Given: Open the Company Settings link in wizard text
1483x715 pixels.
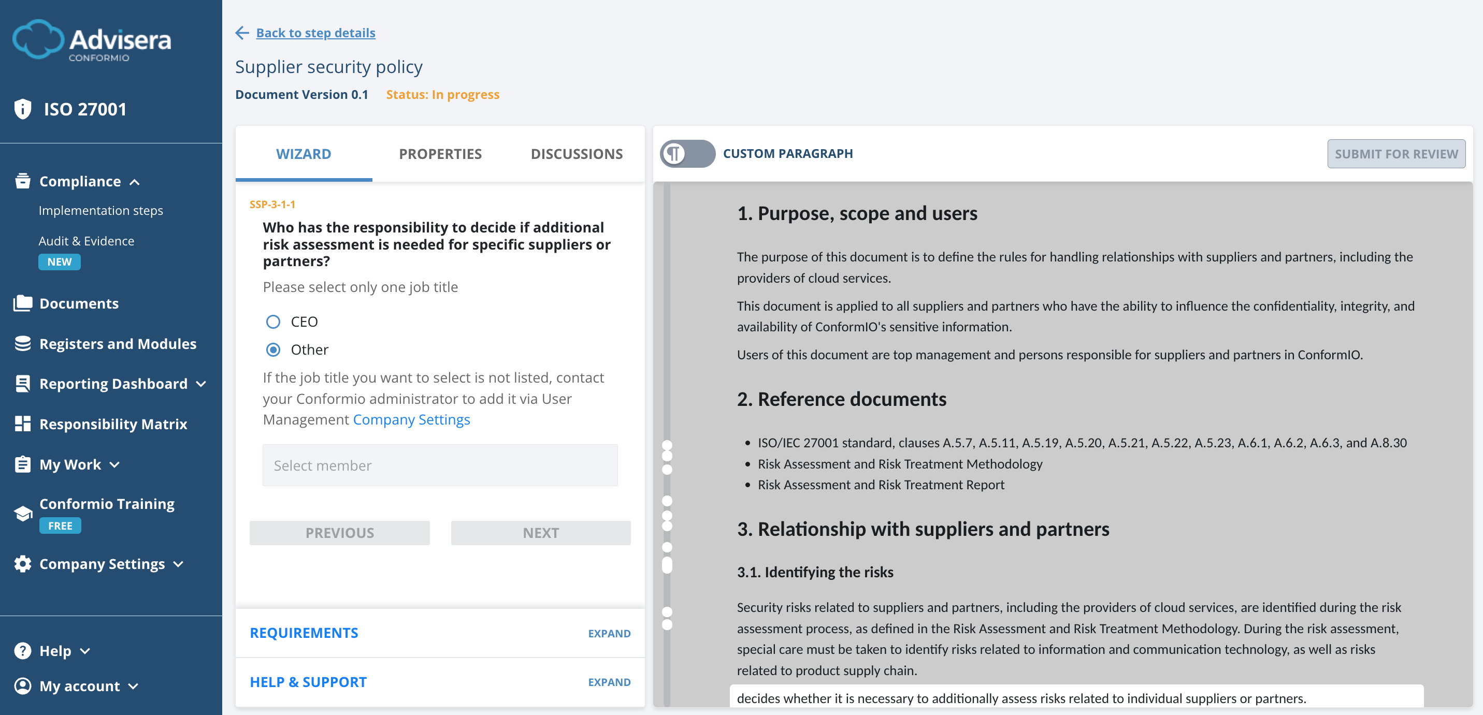Looking at the screenshot, I should point(411,419).
